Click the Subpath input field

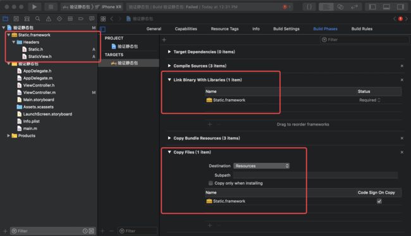pos(316,175)
